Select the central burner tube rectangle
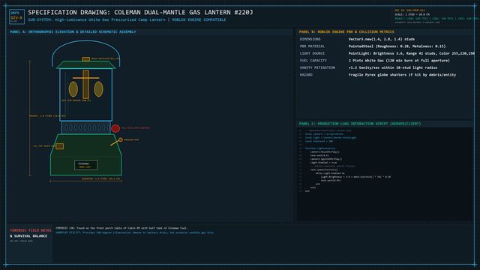 point(85,85)
